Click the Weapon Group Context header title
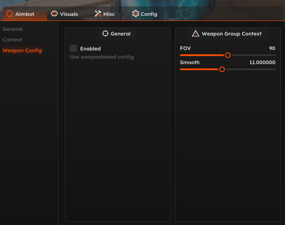This screenshot has width=285, height=225. (x=231, y=33)
